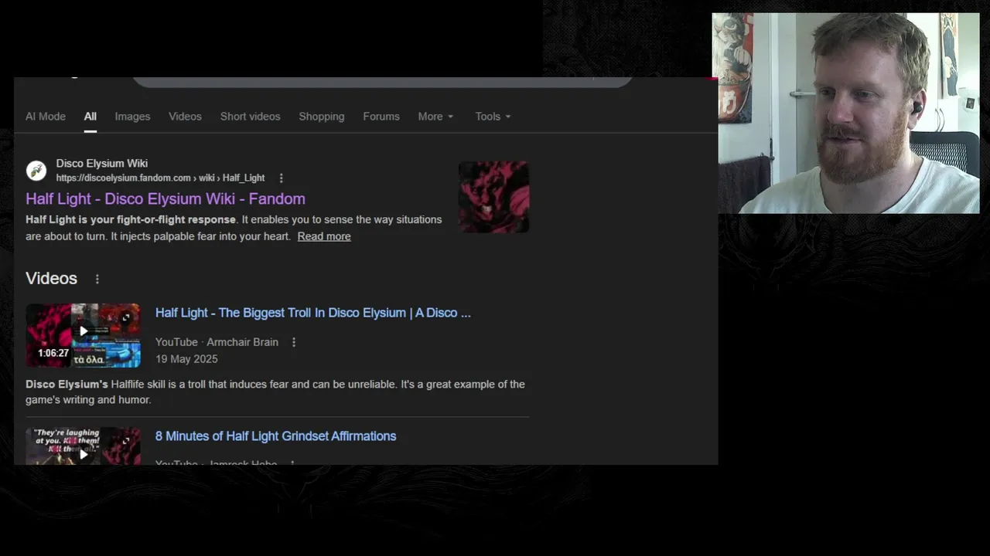Screen dimensions: 990x556
Task: Expand the Tools dropdown
Action: pos(493,117)
